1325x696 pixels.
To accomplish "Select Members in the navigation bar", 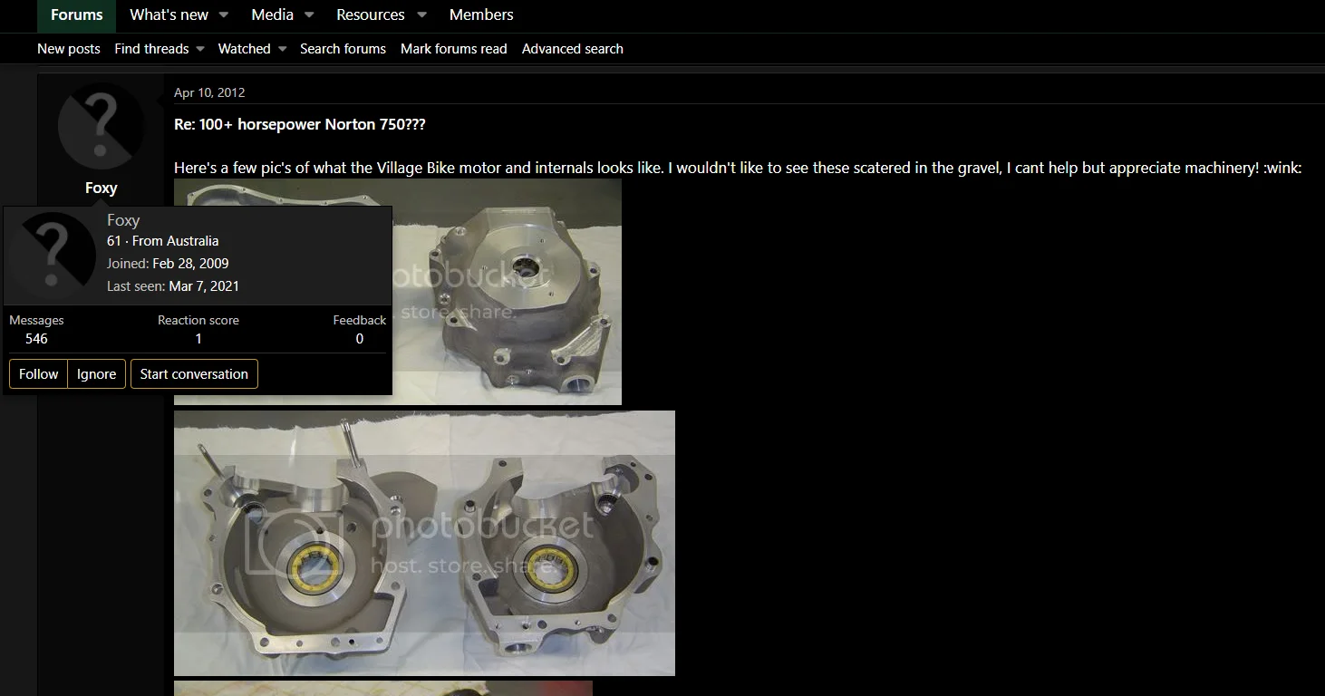I will 480,14.
